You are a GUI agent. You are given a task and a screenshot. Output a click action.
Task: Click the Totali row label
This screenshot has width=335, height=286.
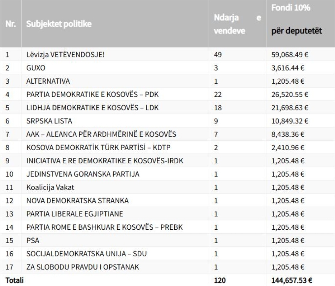click(x=15, y=280)
